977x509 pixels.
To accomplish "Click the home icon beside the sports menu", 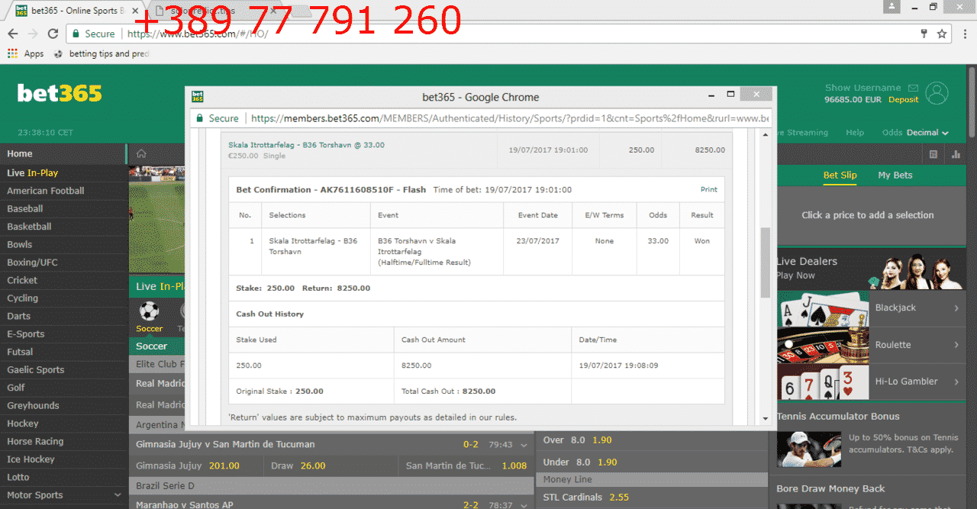I will (141, 153).
